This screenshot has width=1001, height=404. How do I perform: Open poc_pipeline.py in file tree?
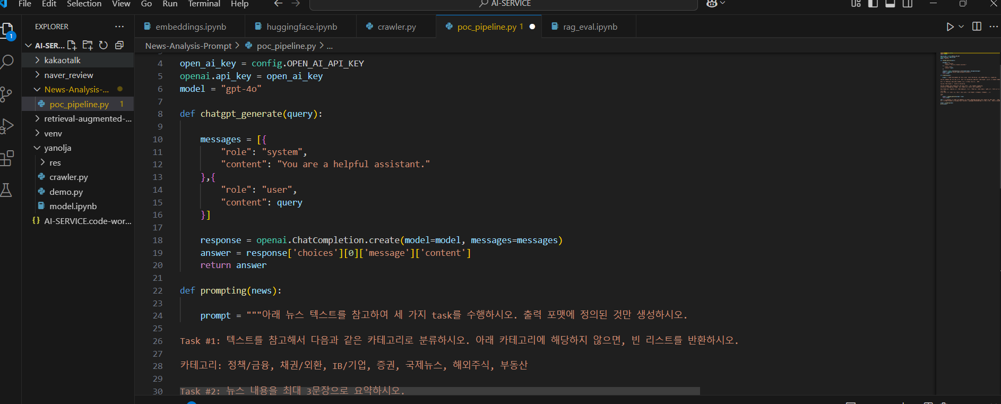coord(79,104)
